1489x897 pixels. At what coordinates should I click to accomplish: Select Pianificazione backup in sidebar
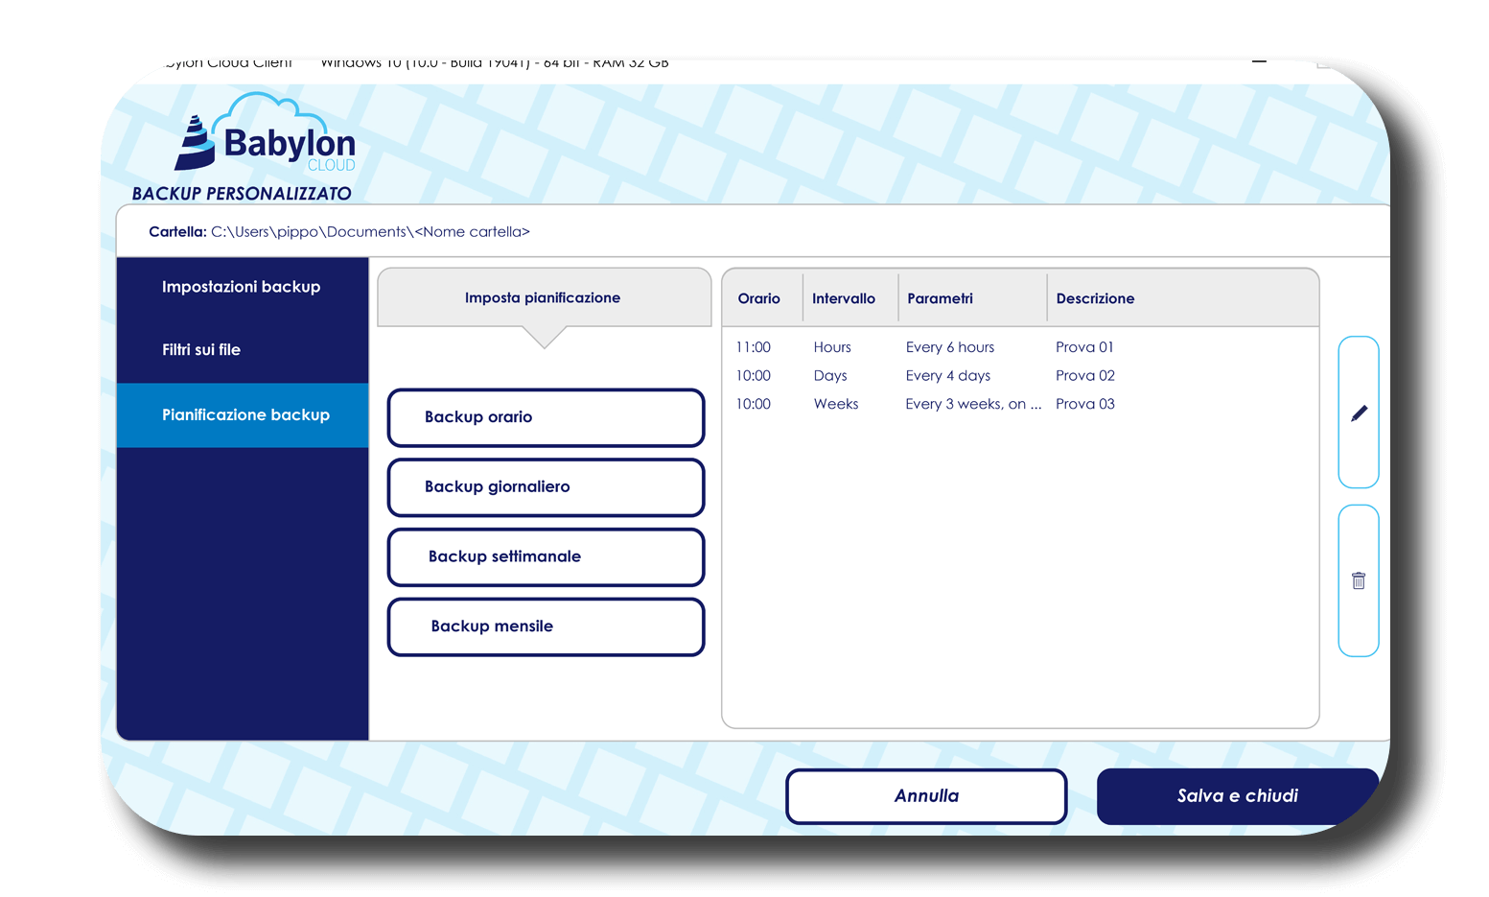pos(244,415)
